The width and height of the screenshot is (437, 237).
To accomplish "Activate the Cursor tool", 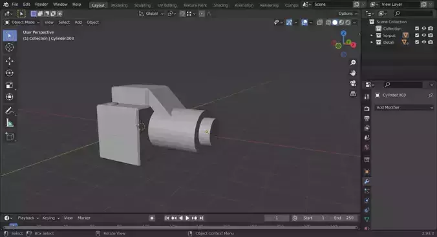I will point(10,48).
